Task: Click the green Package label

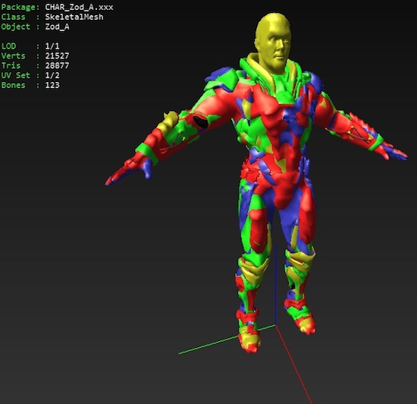Action: 20,7
